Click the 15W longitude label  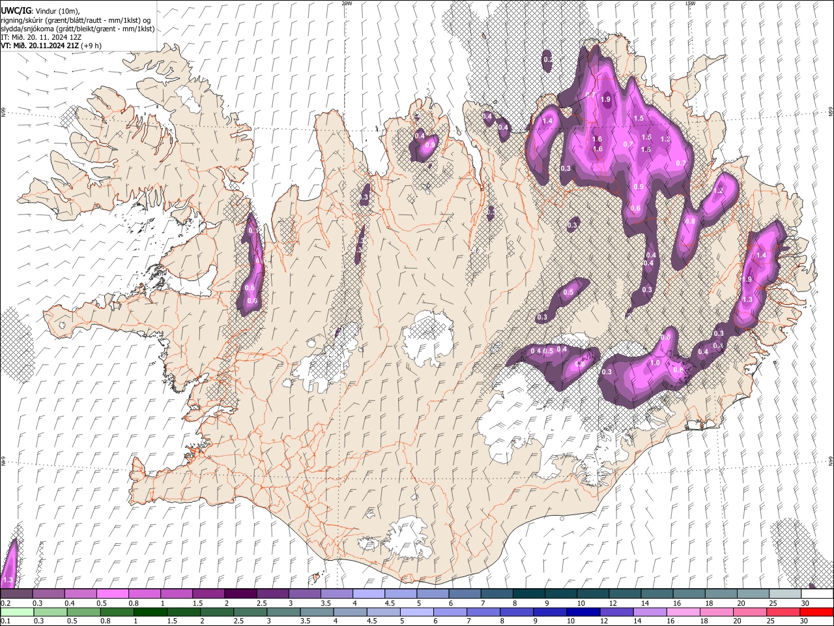coord(689,3)
